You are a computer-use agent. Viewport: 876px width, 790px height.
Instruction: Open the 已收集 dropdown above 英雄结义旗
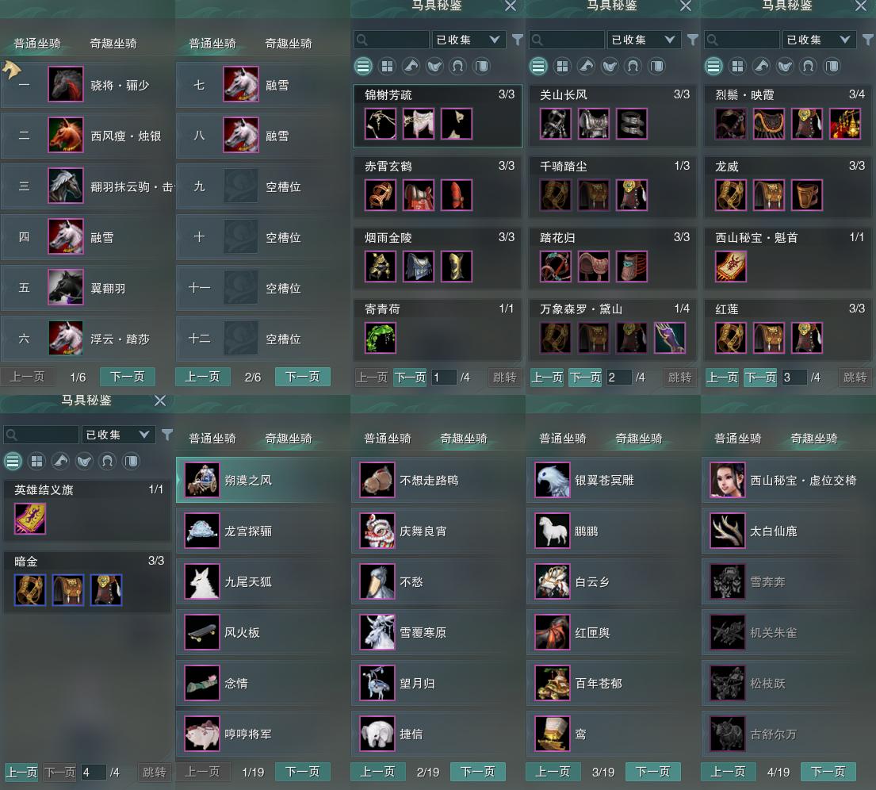[x=118, y=435]
